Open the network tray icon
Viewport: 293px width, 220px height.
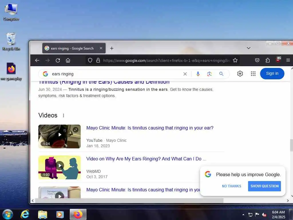(250, 215)
